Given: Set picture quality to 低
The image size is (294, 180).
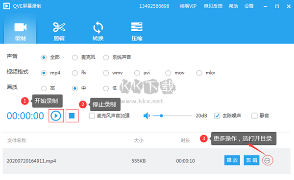Looking at the screenshot, I should 106,88.
